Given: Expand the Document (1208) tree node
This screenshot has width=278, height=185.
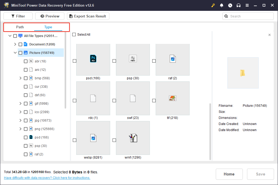Looking at the screenshot, I should click(15, 44).
